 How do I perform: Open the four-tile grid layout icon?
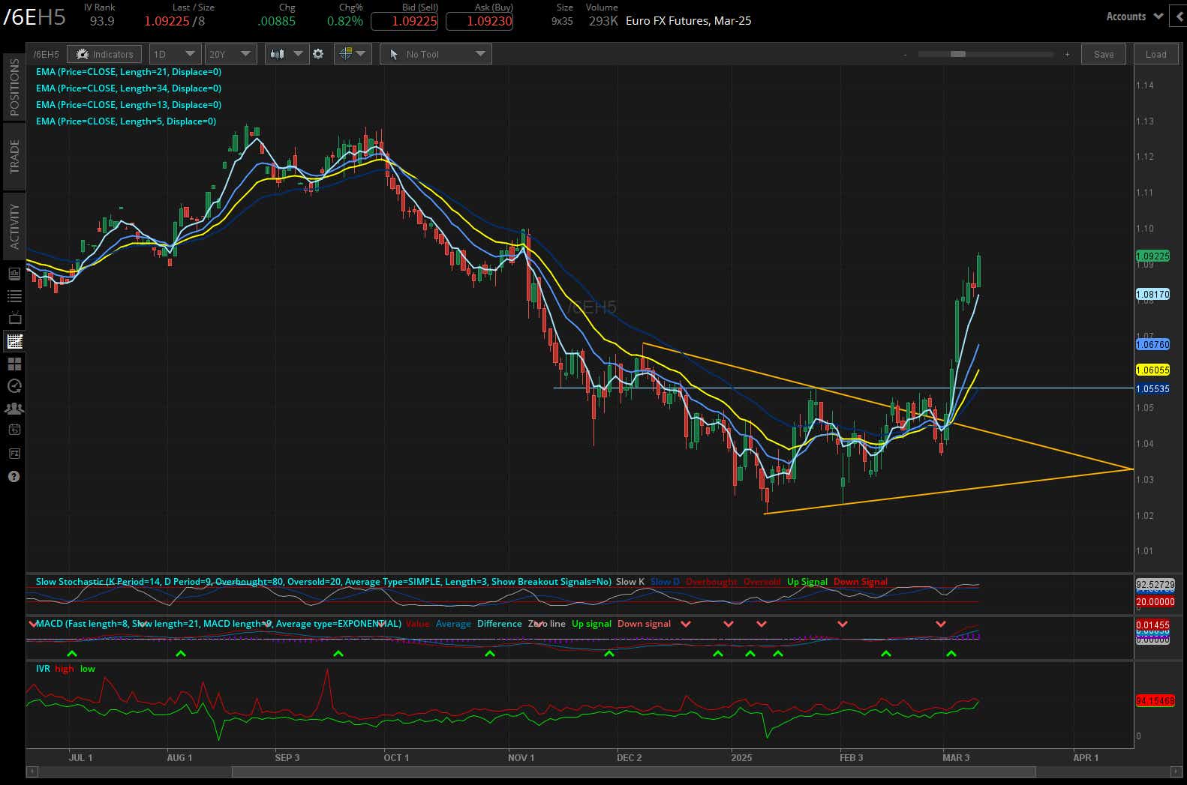(x=14, y=364)
